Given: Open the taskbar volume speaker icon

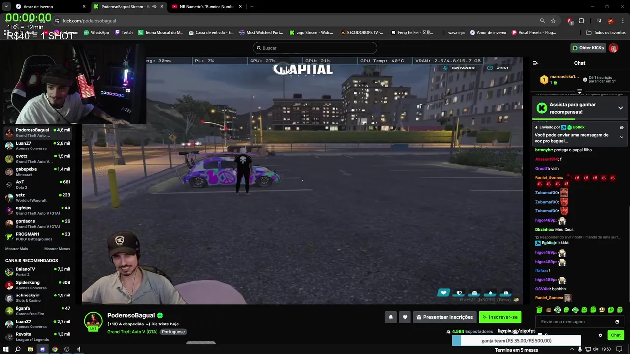Looking at the screenshot, I should point(597,349).
